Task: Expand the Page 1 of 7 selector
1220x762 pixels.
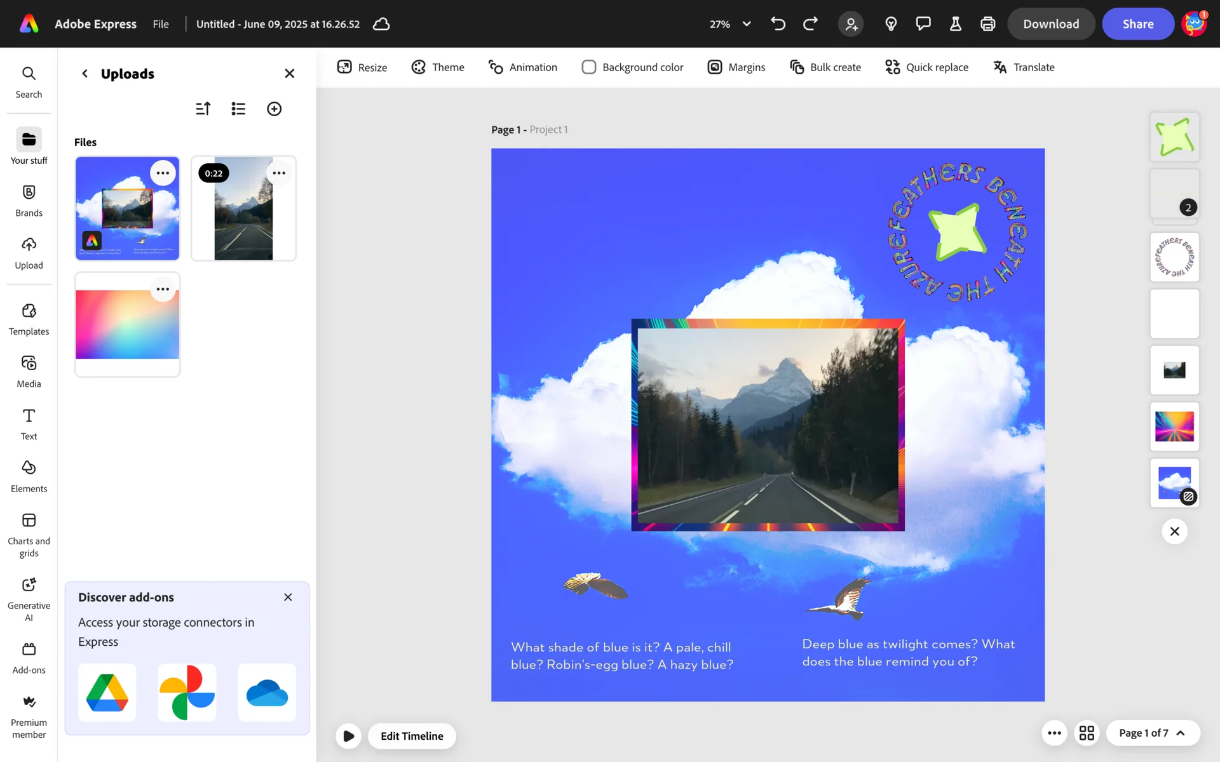Action: pos(1152,733)
